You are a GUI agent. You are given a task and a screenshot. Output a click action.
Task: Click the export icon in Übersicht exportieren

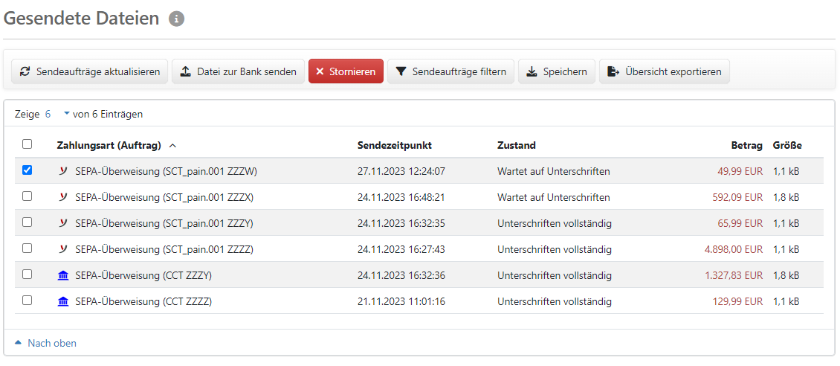coord(613,71)
